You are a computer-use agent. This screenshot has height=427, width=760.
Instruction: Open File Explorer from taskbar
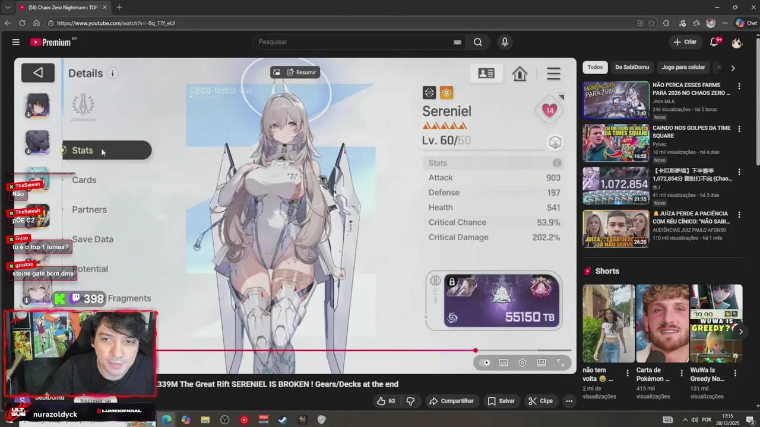[x=205, y=420]
